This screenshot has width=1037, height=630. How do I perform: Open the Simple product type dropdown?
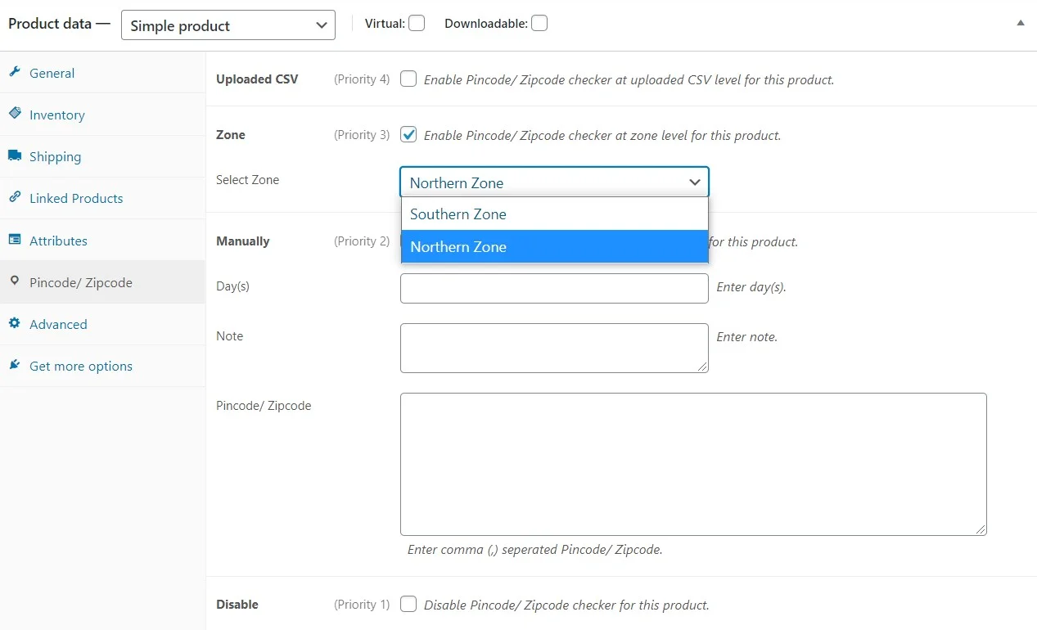228,25
